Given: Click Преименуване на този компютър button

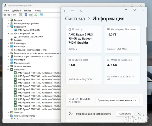Looking at the screenshot, I should click(x=117, y=100).
